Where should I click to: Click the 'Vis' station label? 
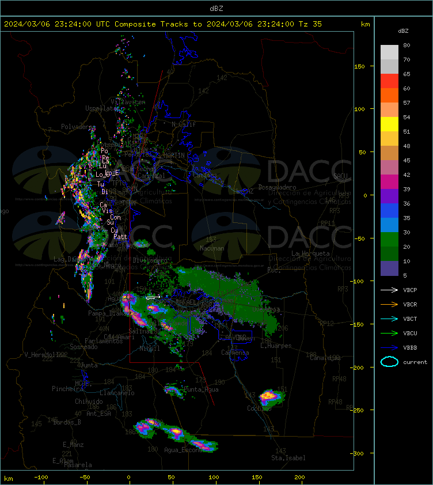(107, 211)
